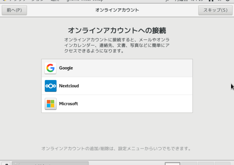Viewport: 234px width, 165px height.
Task: Select the Microsoft account label
Action: point(68,104)
